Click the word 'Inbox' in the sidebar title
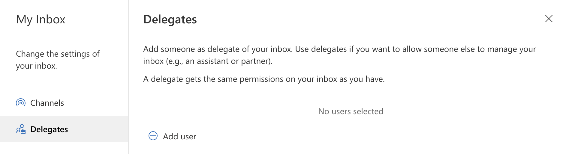Viewport: 569px width, 154px height. (50, 19)
